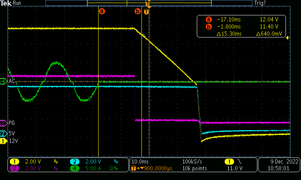Image resolution: width=301 pixels, height=180 pixels.
Task: Click the 9 Dec 2022 date
Action: click(284, 162)
